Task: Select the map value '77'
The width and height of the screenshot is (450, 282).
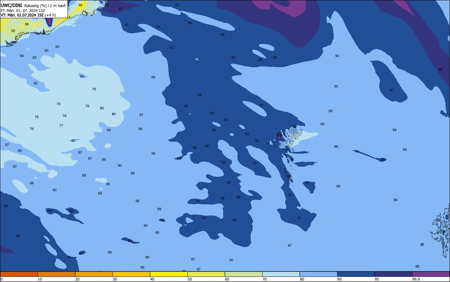Action: pos(61,126)
